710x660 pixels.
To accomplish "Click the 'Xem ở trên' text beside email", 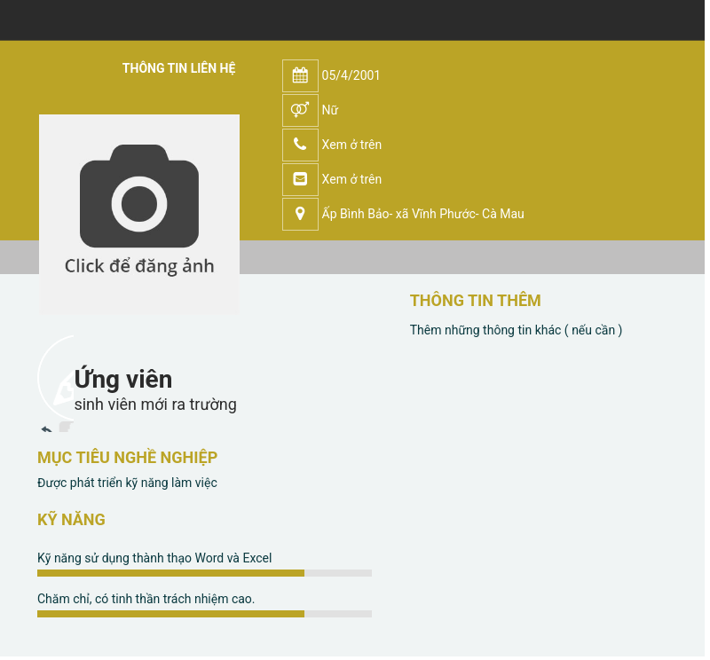I will (x=351, y=179).
